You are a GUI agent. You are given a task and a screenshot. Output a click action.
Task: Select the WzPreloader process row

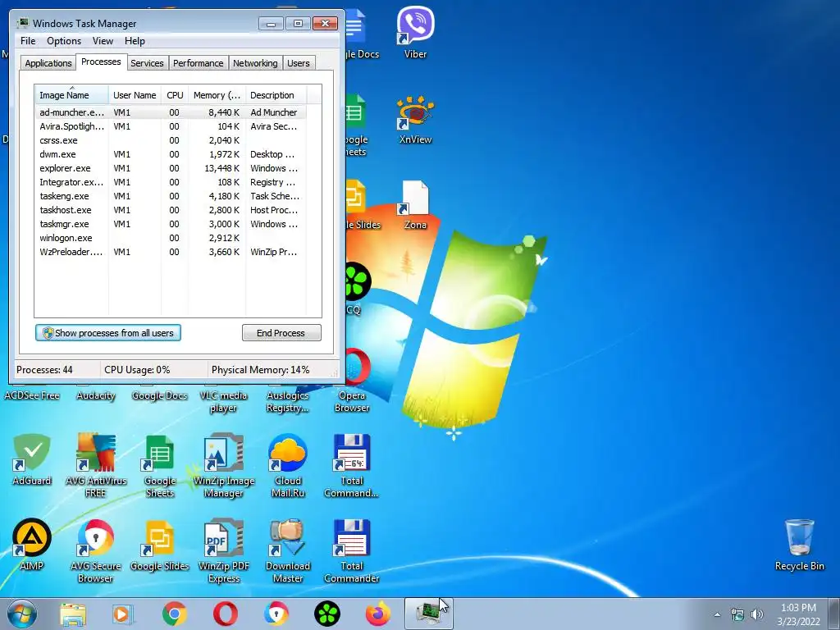click(x=171, y=252)
